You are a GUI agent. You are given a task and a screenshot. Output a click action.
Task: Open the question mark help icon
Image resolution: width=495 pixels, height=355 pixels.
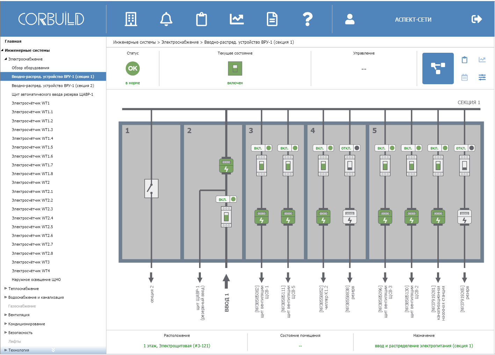click(x=307, y=19)
